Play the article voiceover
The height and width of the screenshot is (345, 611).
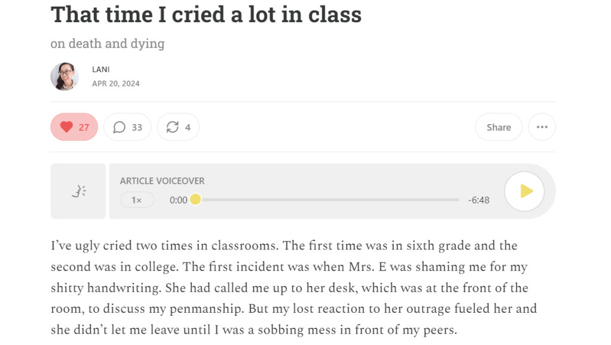pos(524,191)
